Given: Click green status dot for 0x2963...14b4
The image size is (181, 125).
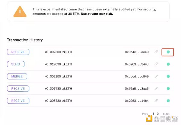Looking at the screenshot, I should click(168, 101).
